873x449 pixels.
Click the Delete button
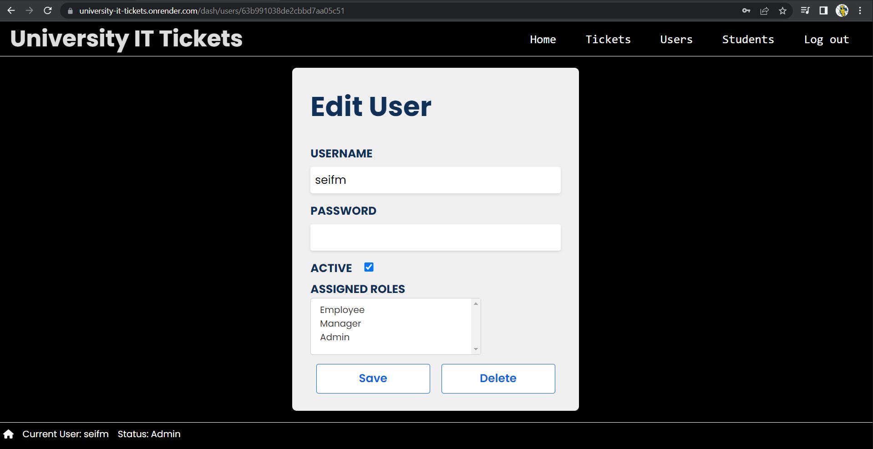(498, 378)
